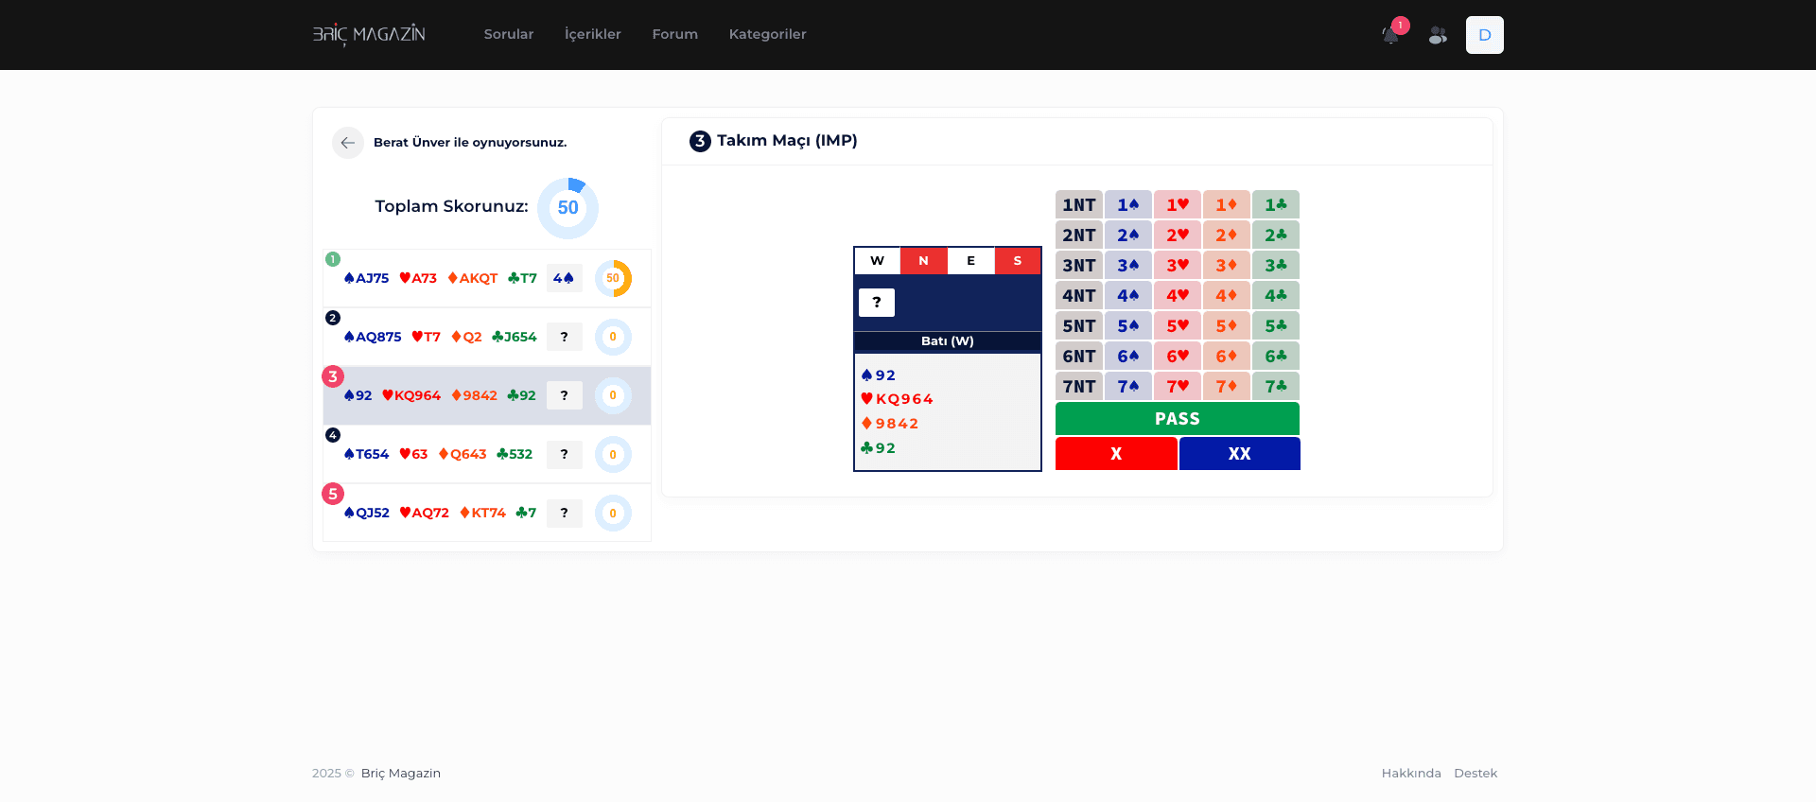This screenshot has height=802, width=1816.
Task: Bid 6 clubs
Action: pos(1276,356)
